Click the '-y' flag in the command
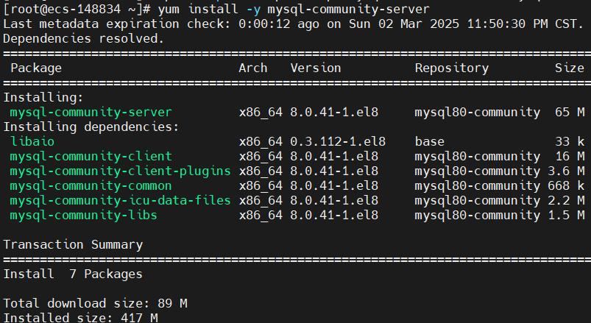Viewport: 591px width, 323px height. [253, 9]
